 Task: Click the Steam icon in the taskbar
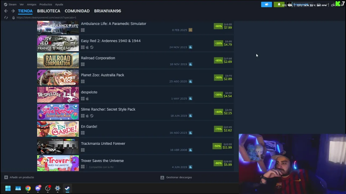pos(67,188)
